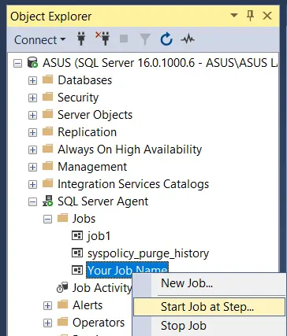Select the Alerts label
This screenshot has height=336, width=287.
(x=88, y=305)
